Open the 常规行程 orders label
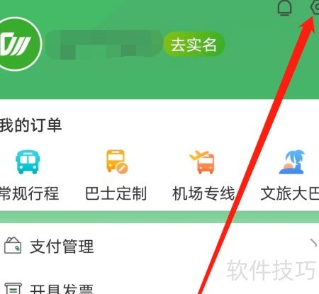319x294 pixels. click(29, 193)
